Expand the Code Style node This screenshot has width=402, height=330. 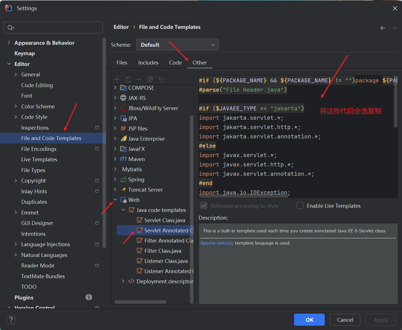[x=16, y=117]
